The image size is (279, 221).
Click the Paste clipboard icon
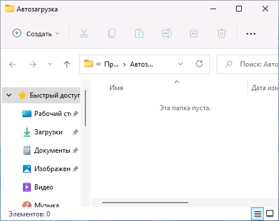point(139,33)
